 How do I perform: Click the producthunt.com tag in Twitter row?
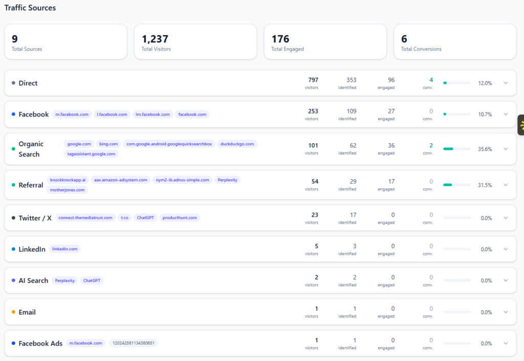click(x=180, y=218)
